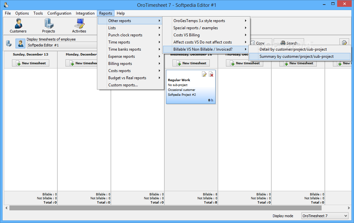Screen dimensions: 354x223
Task: Select the Regular Work timesheet card
Action: (x=191, y=87)
